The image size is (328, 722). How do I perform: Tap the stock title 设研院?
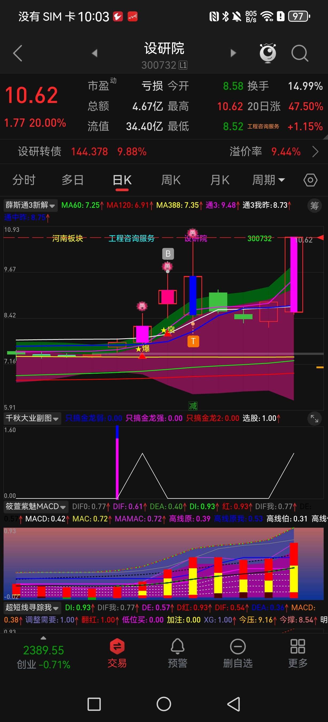point(164,48)
